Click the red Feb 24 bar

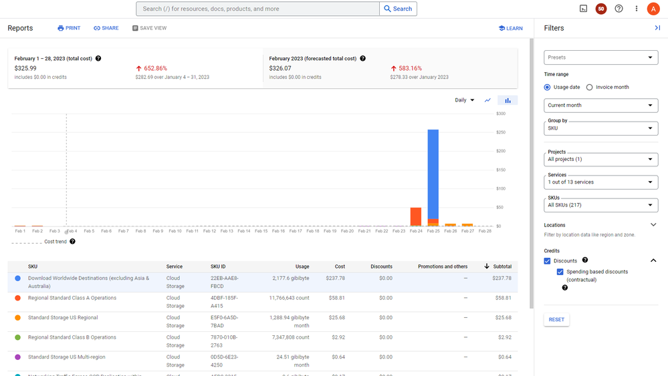click(416, 216)
